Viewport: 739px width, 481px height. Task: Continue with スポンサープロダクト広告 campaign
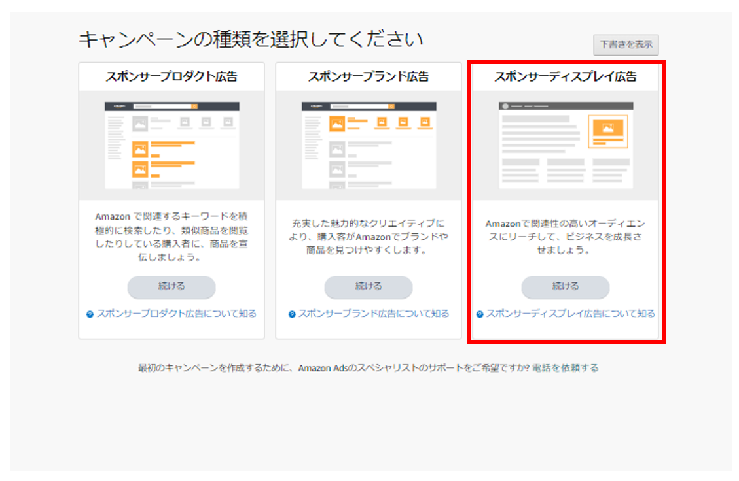click(171, 287)
